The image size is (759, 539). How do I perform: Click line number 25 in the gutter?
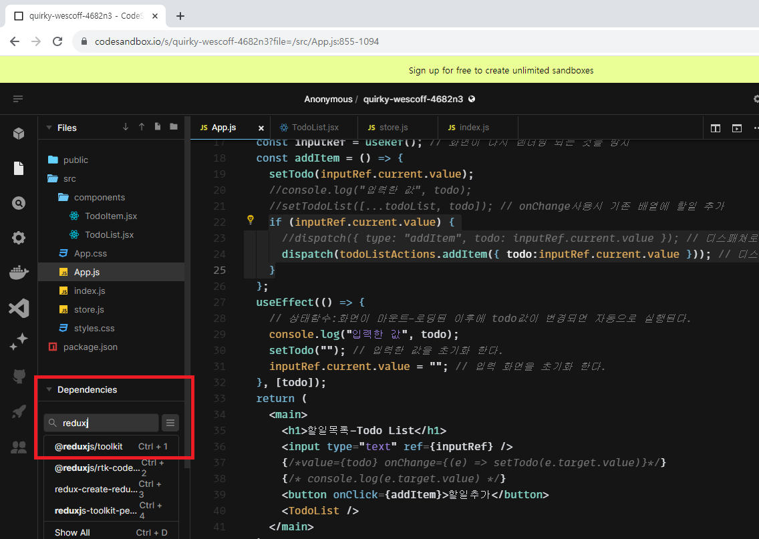[x=219, y=270]
